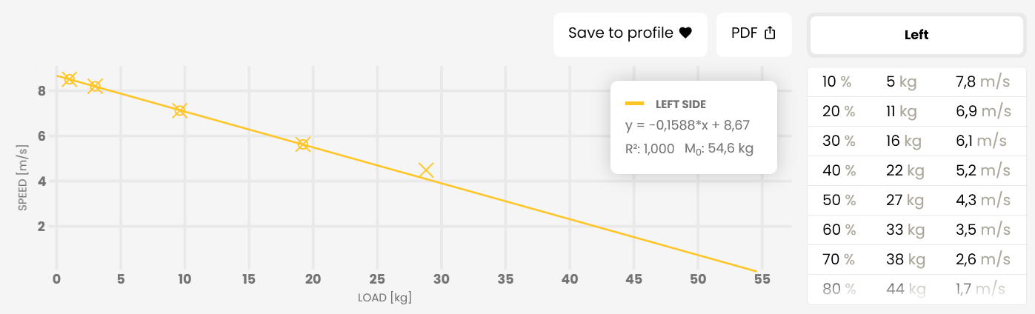Select the 10 % row with 5 kg
The width and height of the screenshot is (1035, 314).
point(916,81)
